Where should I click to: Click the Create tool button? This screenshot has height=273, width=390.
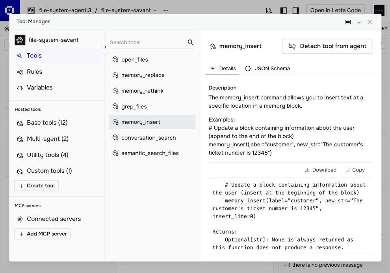click(x=36, y=186)
